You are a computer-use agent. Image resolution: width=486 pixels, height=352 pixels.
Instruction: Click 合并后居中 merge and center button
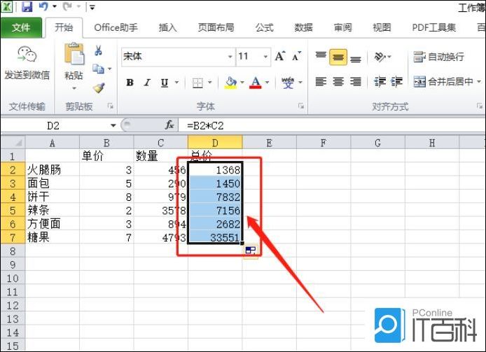click(x=443, y=82)
